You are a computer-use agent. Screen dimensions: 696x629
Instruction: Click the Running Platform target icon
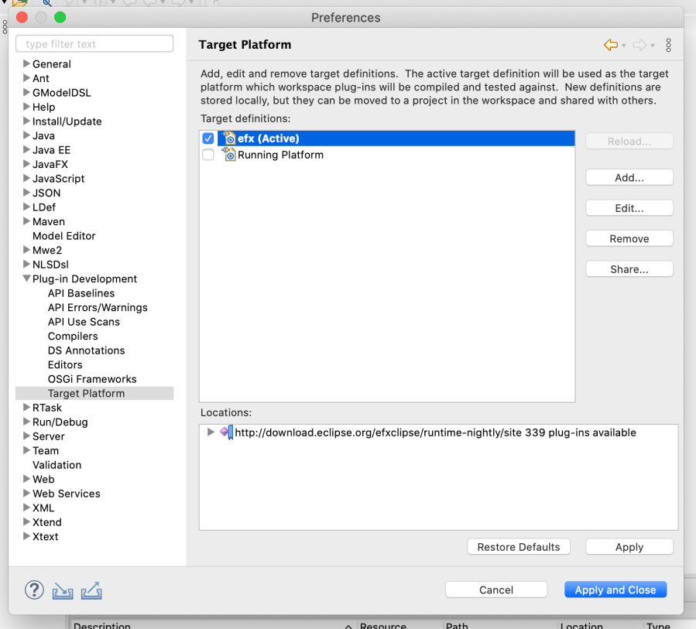click(228, 155)
